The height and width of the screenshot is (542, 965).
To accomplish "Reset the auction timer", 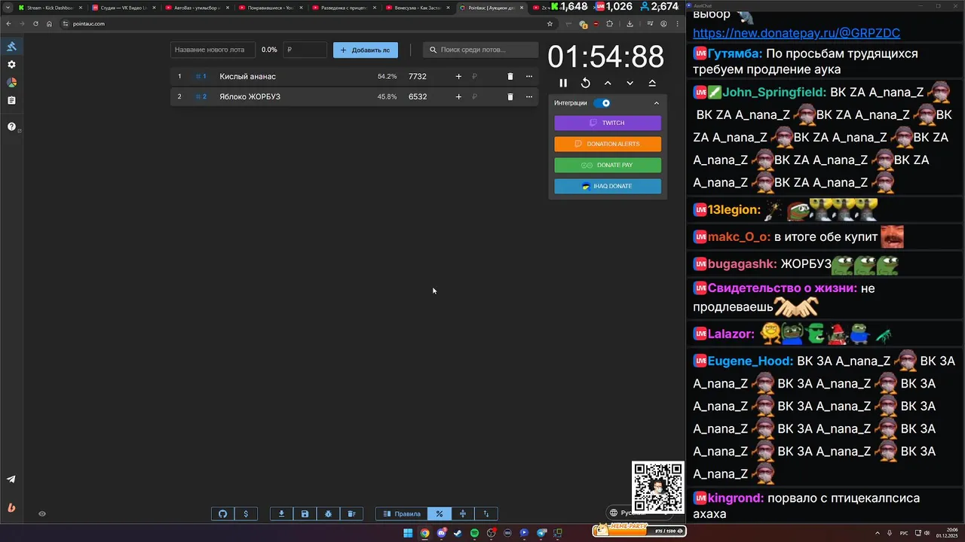I will 586,83.
